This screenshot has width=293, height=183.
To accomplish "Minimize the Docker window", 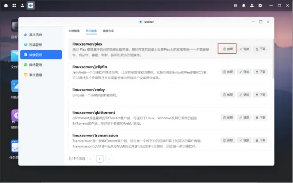I will pos(253,22).
